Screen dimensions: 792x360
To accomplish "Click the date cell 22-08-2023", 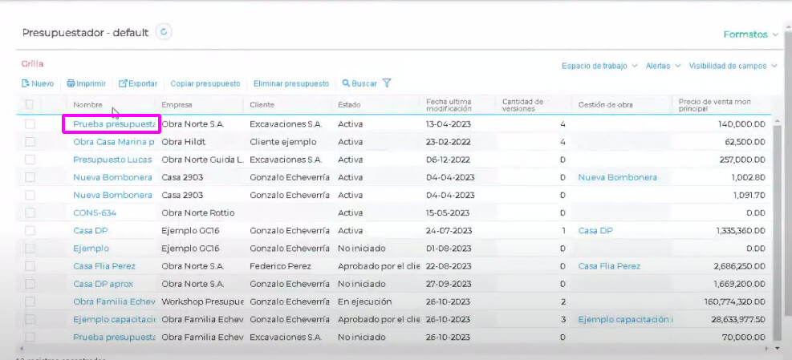I will 449,266.
